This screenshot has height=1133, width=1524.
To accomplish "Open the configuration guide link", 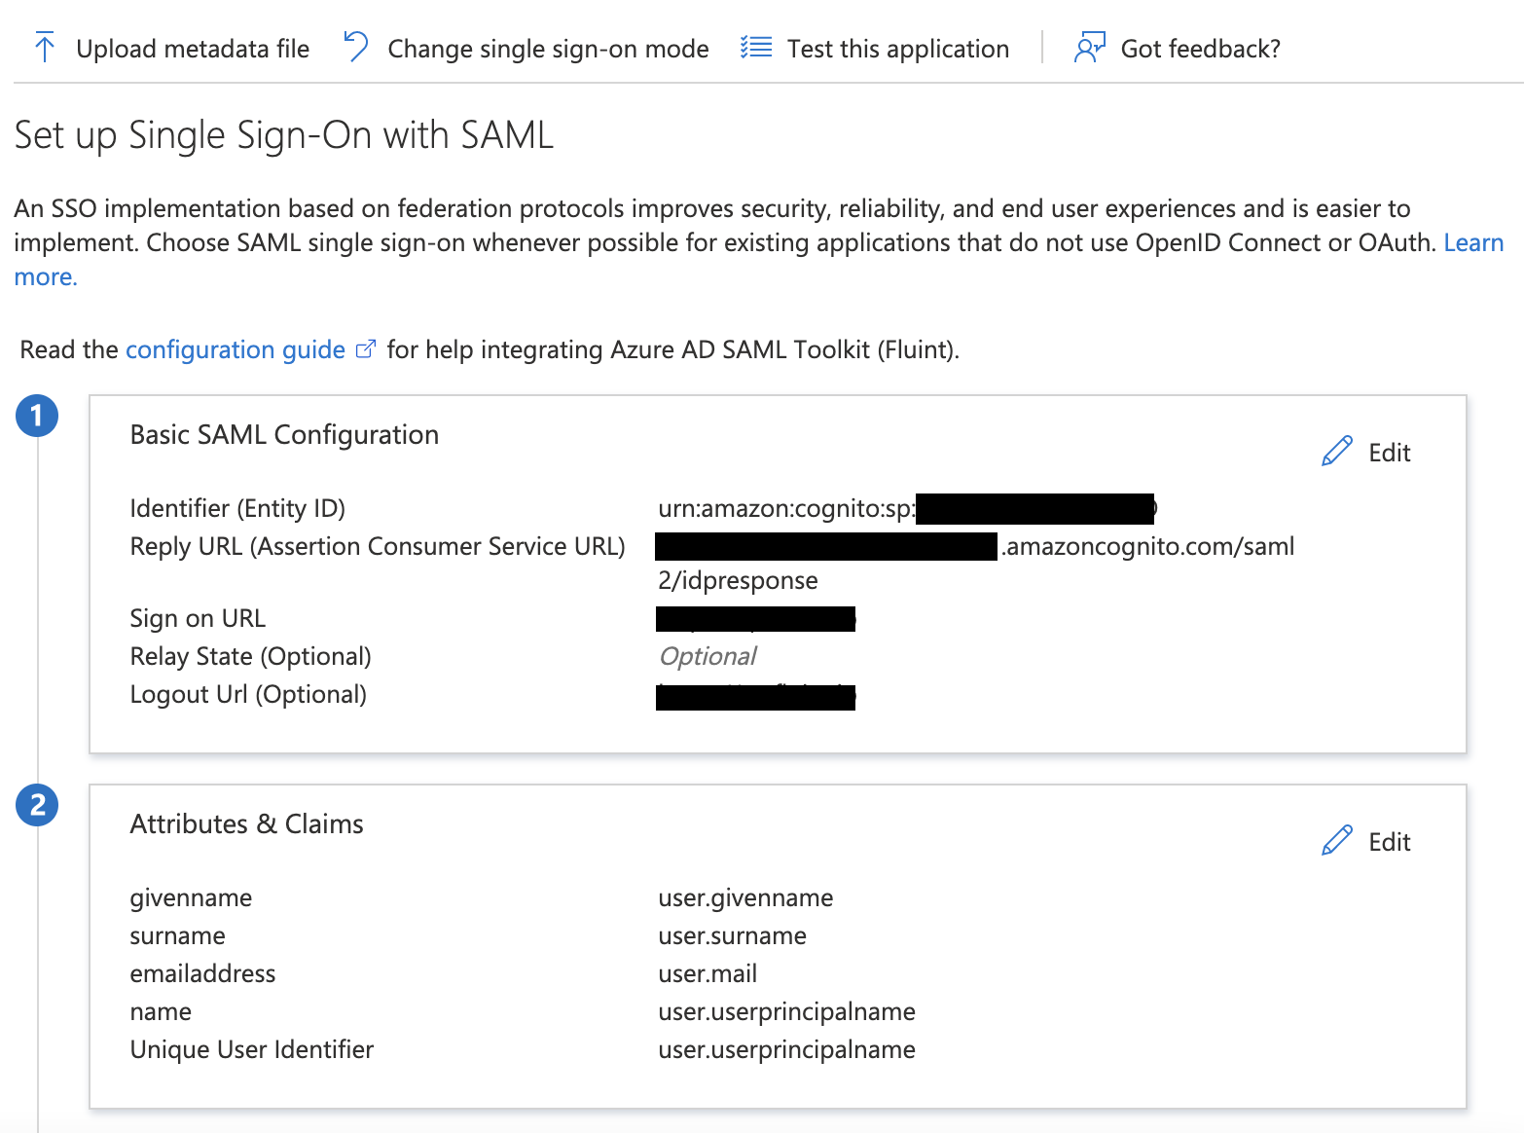I will coord(236,349).
